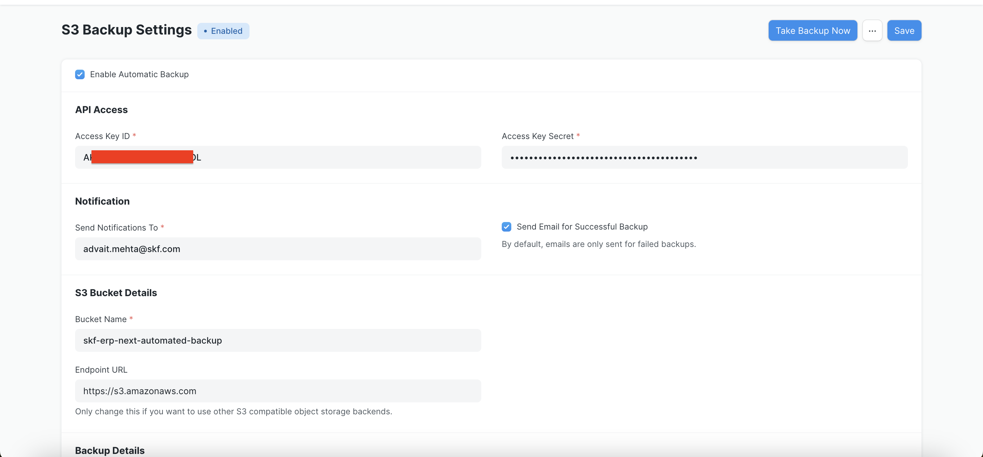Click the Notification section heading
Viewport: 983px width, 457px height.
[x=102, y=201]
